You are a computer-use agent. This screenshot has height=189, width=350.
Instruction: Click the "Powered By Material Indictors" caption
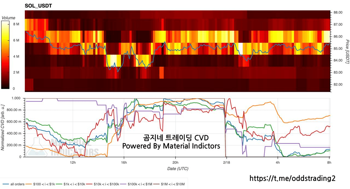pyautogui.click(x=171, y=146)
